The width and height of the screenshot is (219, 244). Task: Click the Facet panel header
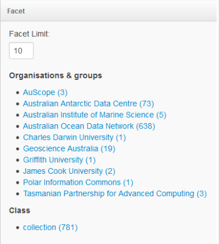tap(108, 11)
